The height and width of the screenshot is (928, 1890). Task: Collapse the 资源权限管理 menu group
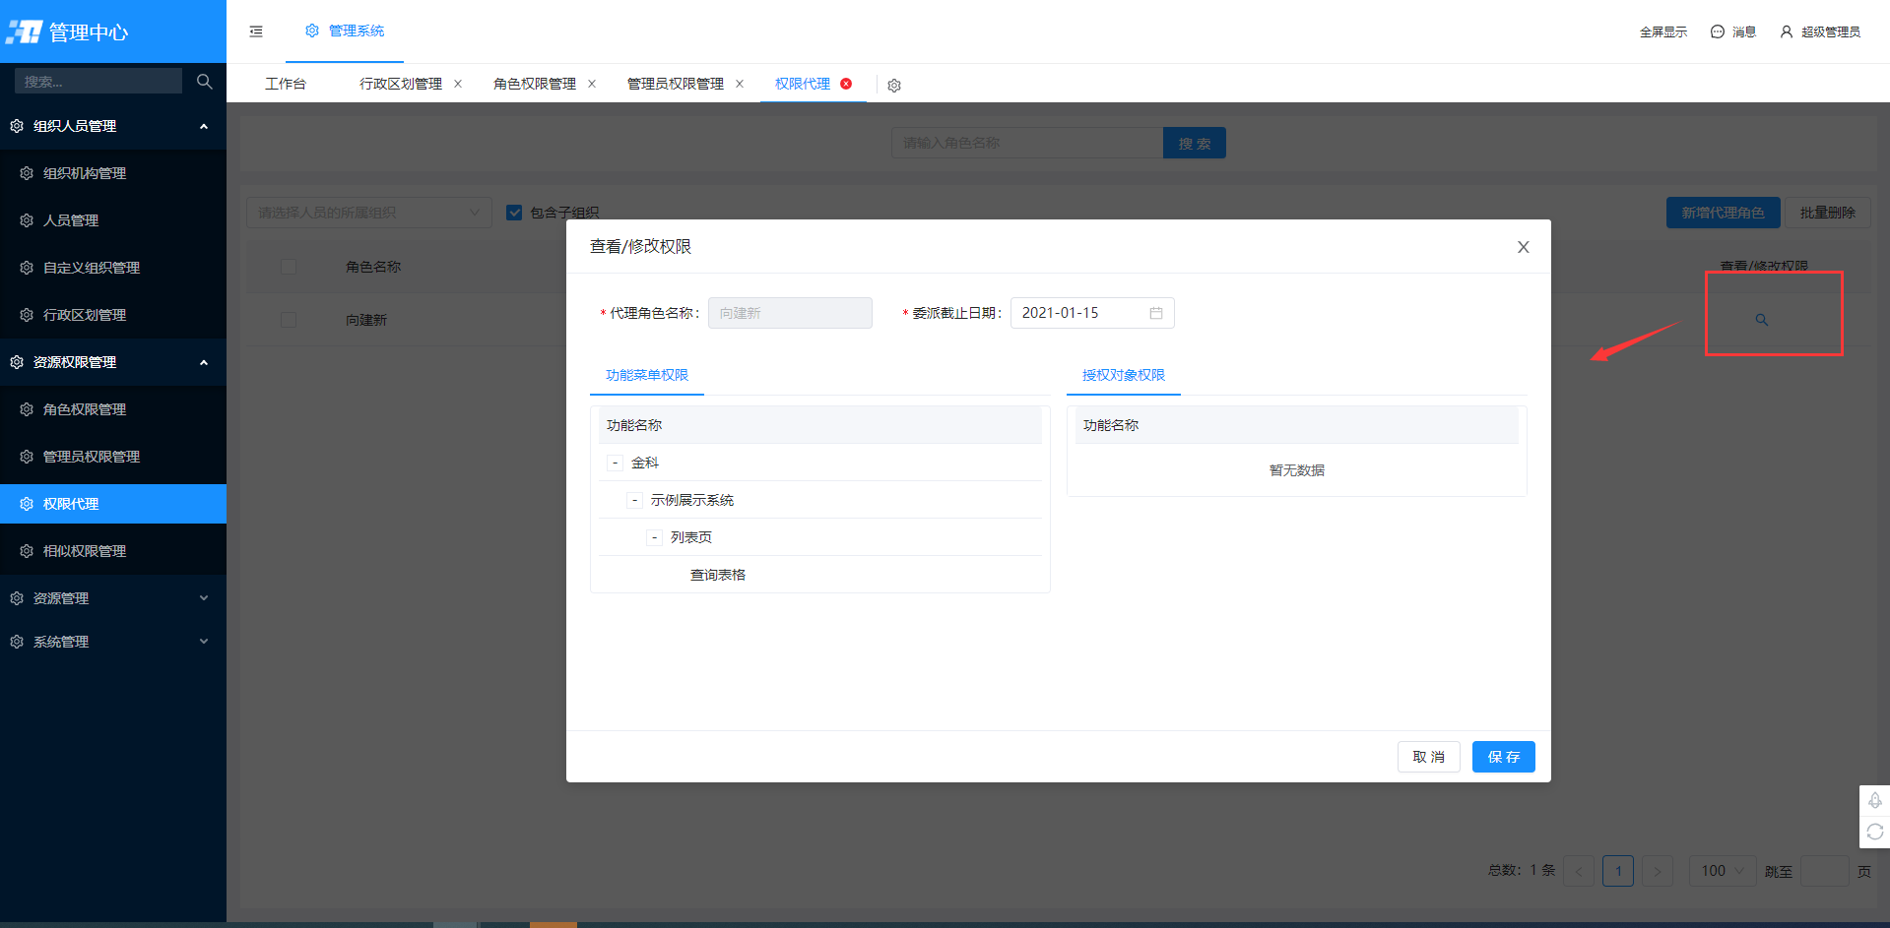[x=113, y=362]
